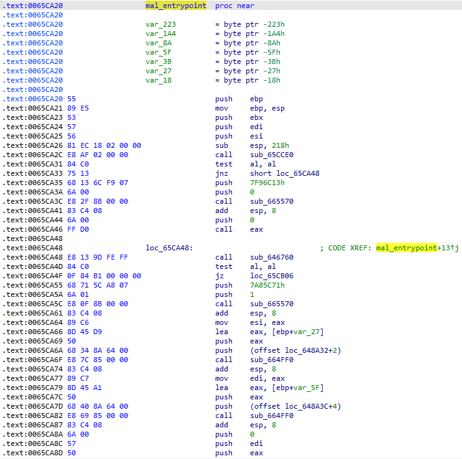The width and height of the screenshot is (462, 459).
Task: Follow sub_664FF0 call at 0065CA6F
Action: [272, 360]
